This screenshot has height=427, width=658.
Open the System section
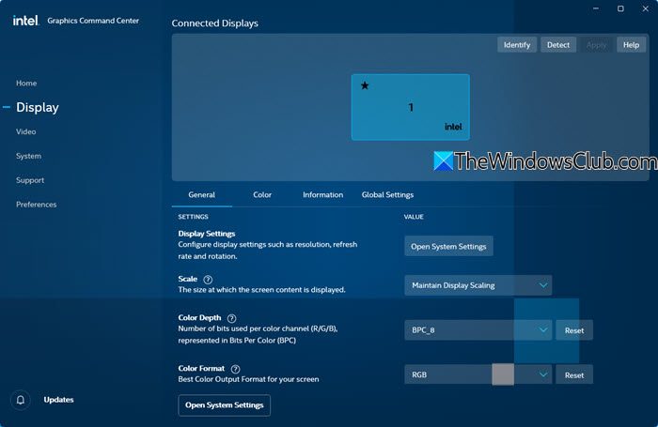(x=28, y=156)
